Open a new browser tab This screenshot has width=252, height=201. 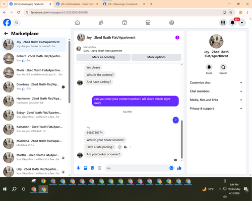[151, 4]
